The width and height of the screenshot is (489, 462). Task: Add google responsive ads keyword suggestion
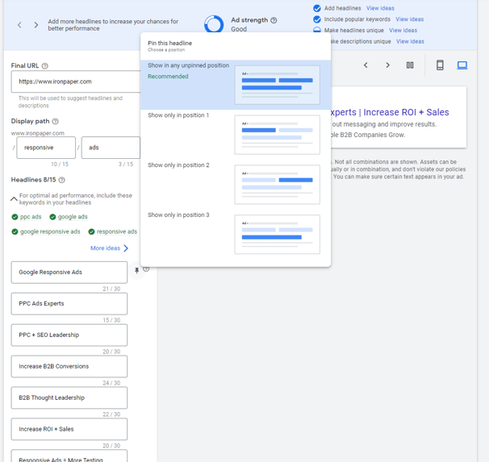tap(46, 231)
